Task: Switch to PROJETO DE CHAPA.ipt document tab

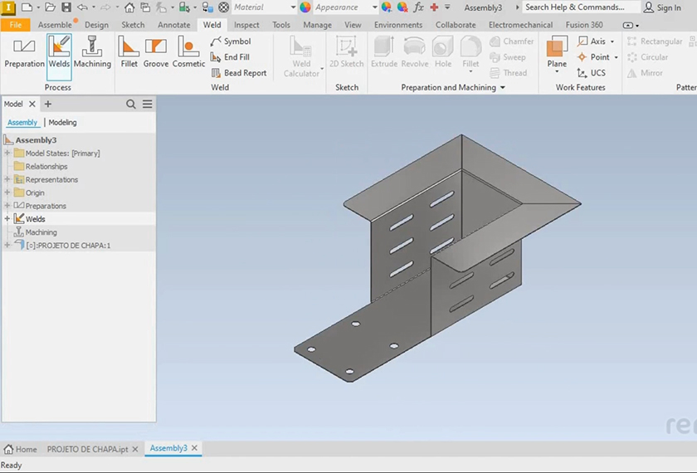Action: (x=87, y=449)
